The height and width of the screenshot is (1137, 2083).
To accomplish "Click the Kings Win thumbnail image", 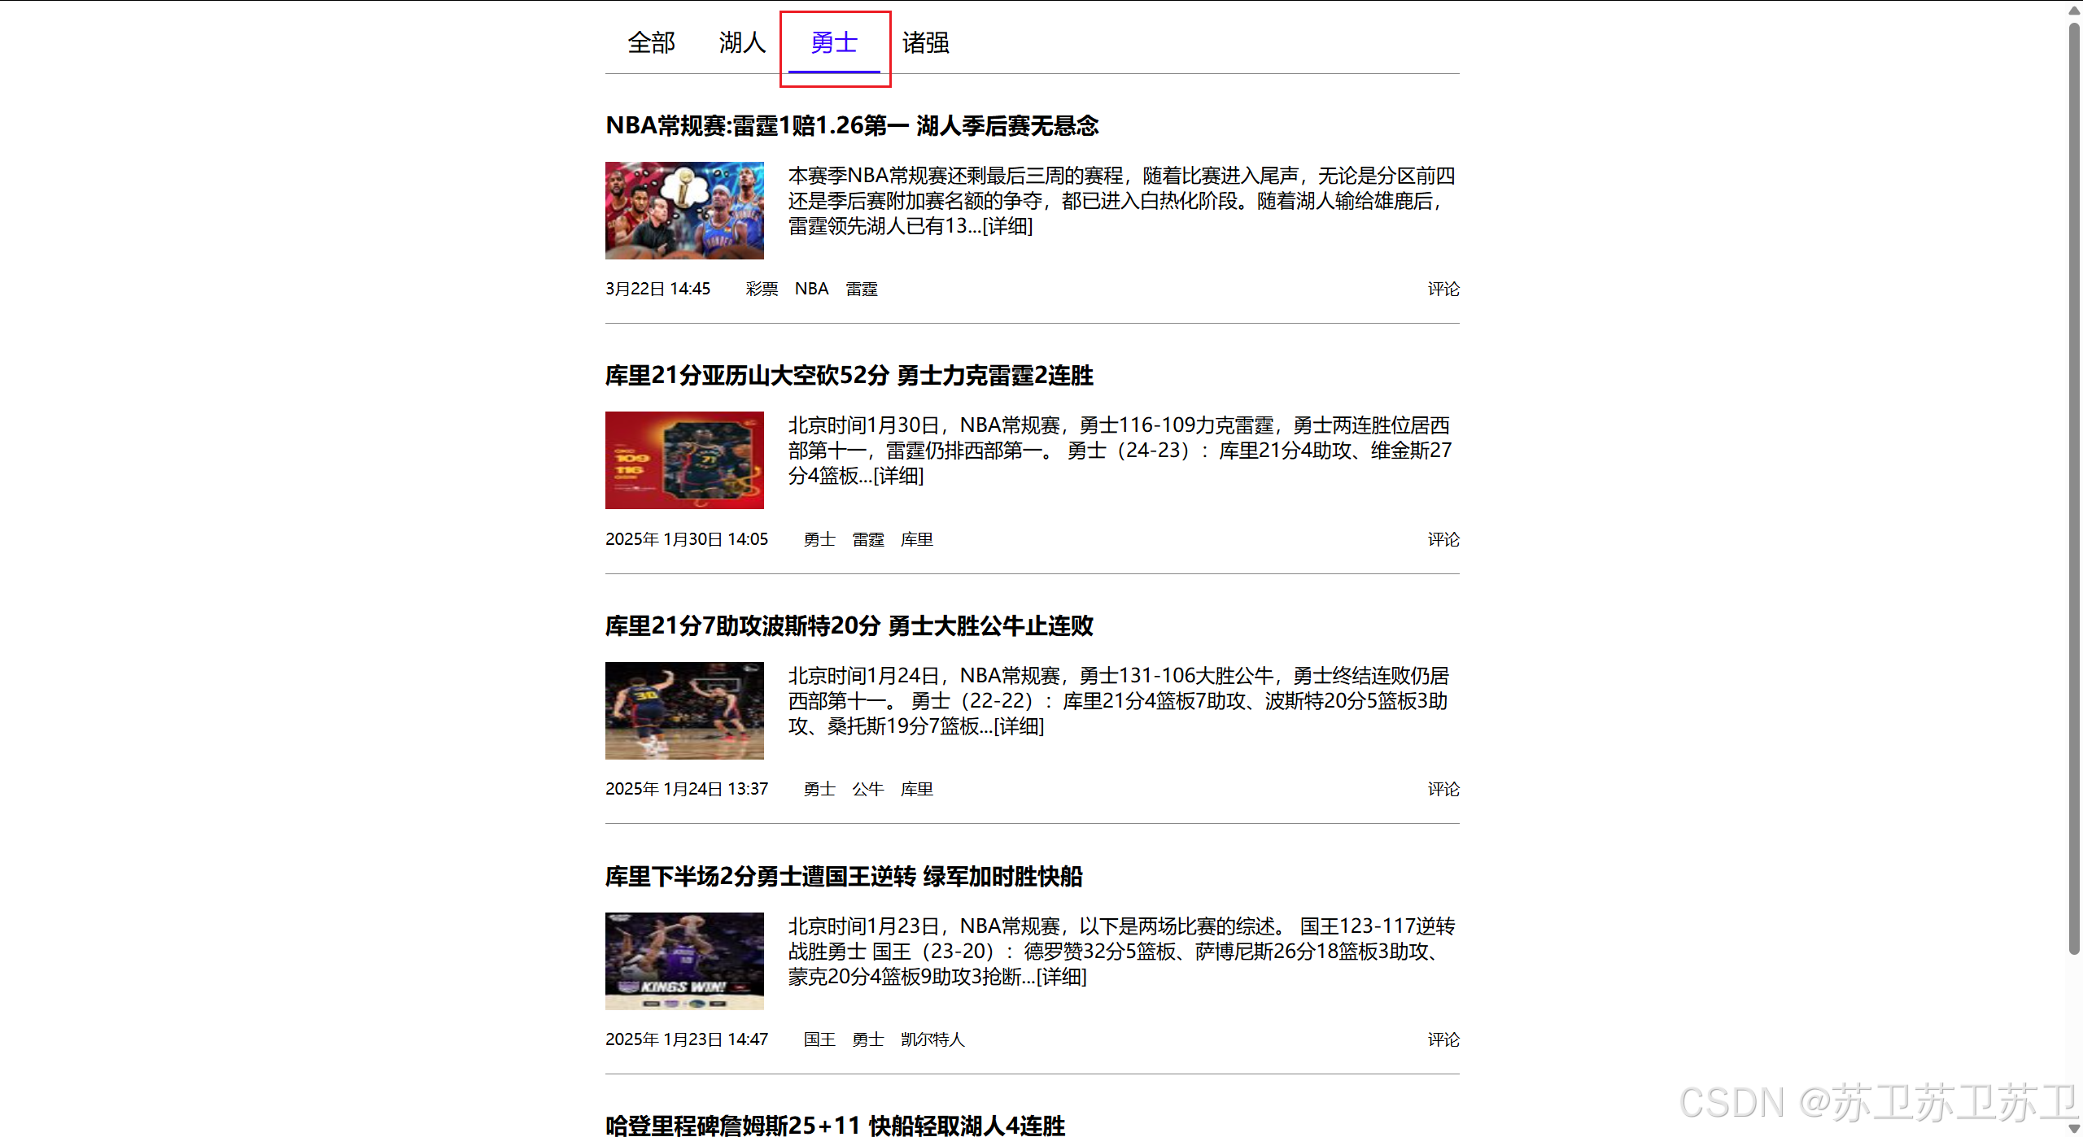I will [684, 961].
